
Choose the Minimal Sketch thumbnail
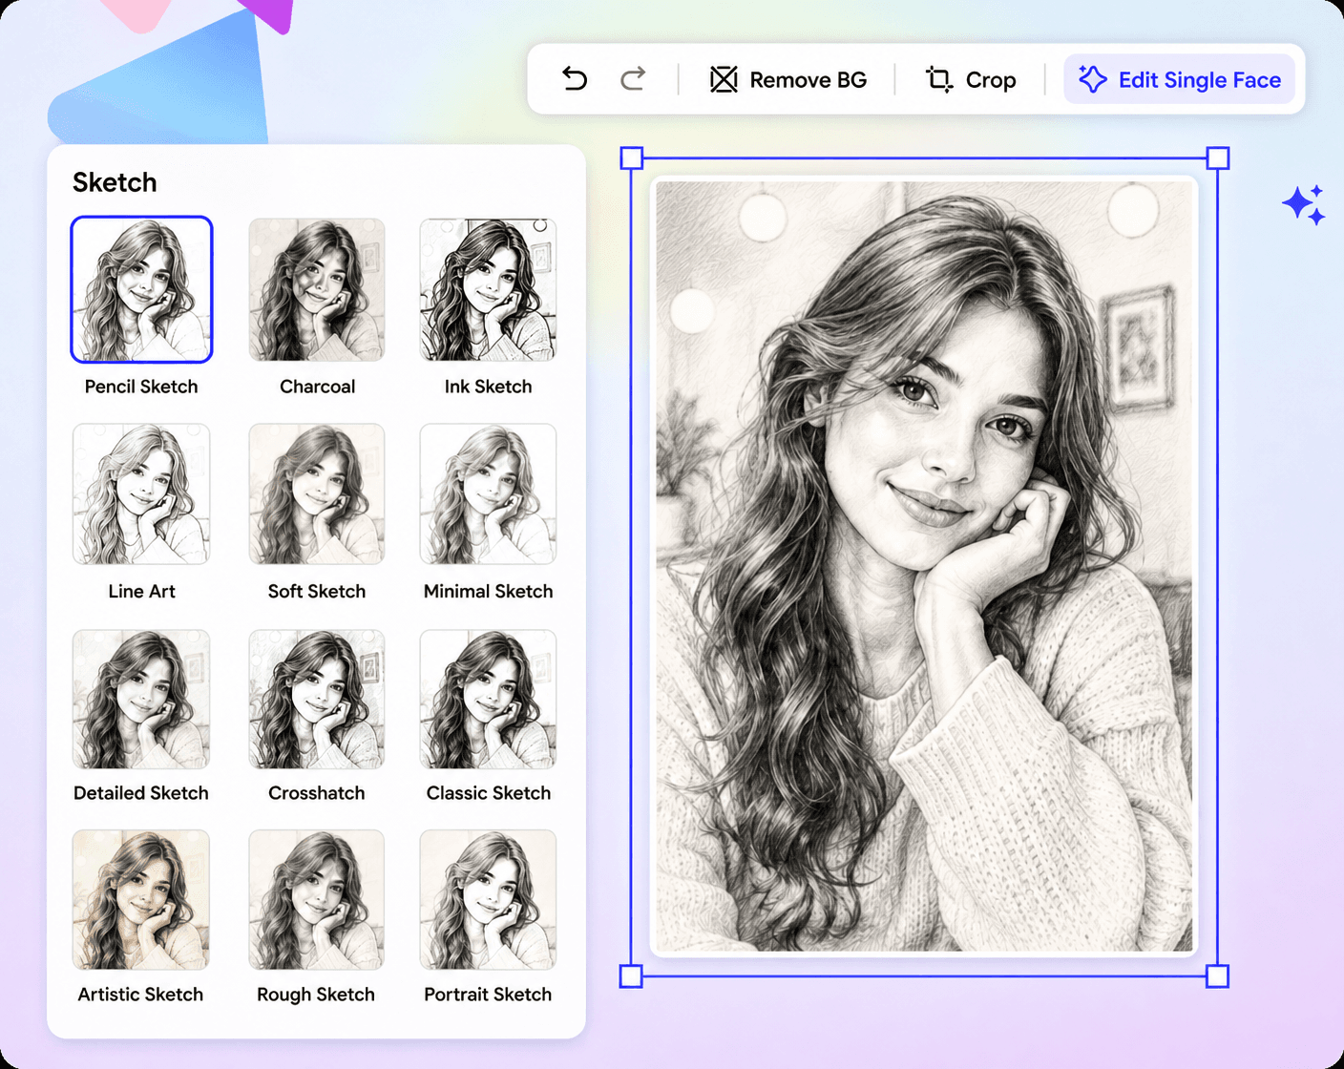(488, 494)
